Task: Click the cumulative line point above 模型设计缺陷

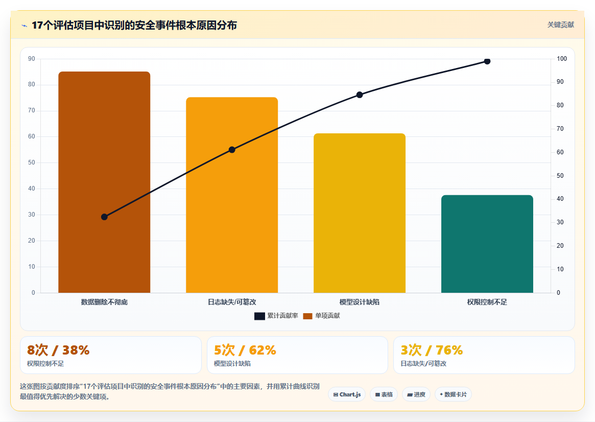Action: tap(360, 95)
